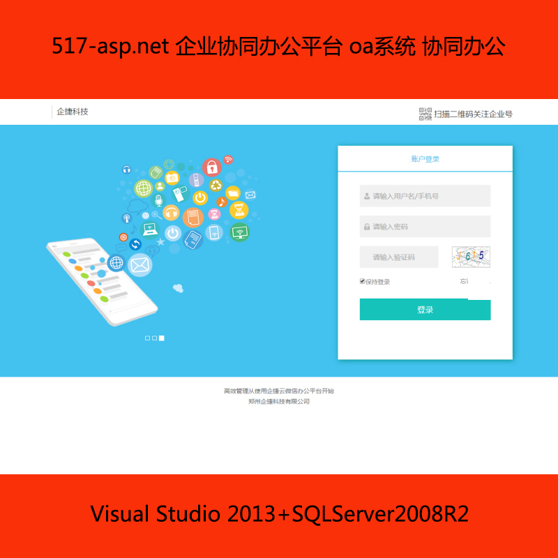Image resolution: width=558 pixels, height=558 pixels.
Task: Click the small white cloud icon
Action: point(179,288)
